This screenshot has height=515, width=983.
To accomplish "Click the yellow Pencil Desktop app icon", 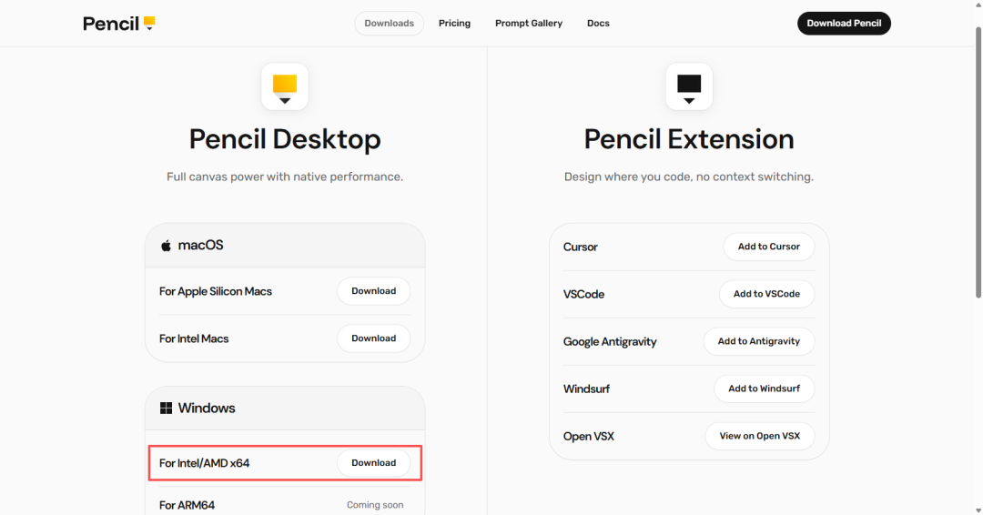I will (x=285, y=86).
